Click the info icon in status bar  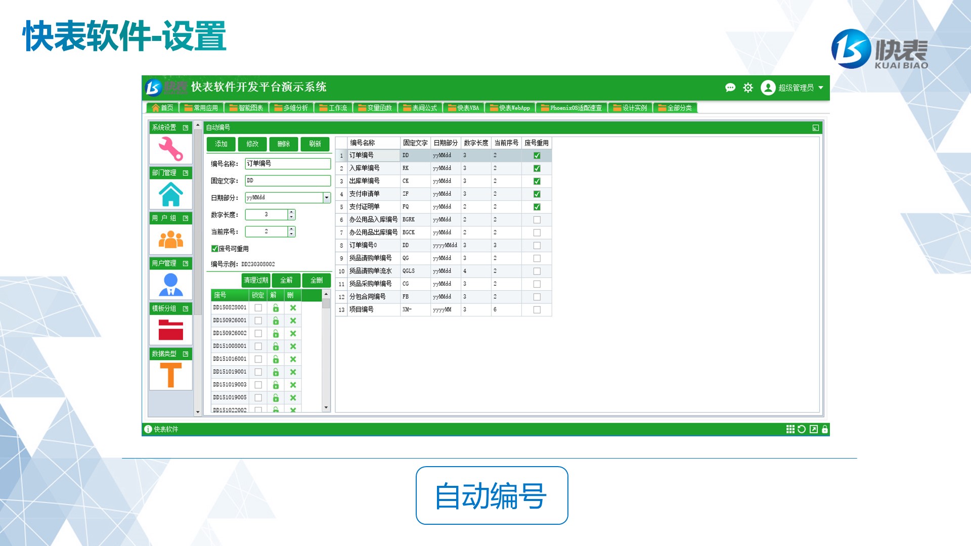148,429
